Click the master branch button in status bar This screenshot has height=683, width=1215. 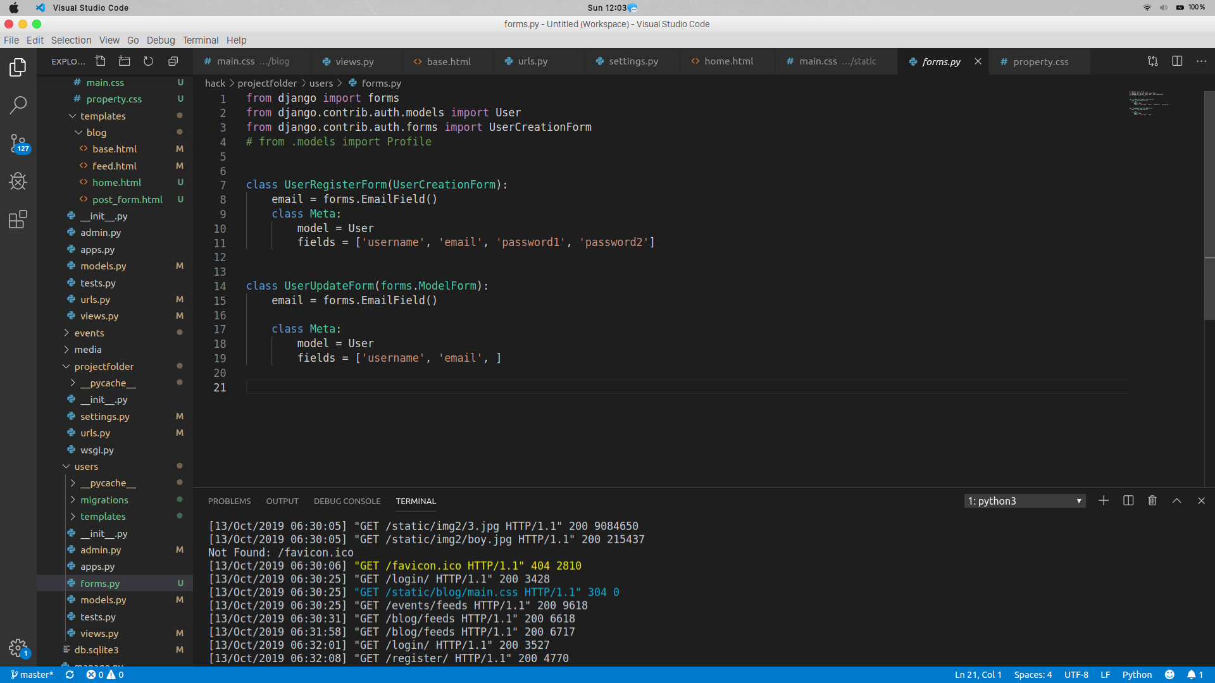[x=32, y=675]
